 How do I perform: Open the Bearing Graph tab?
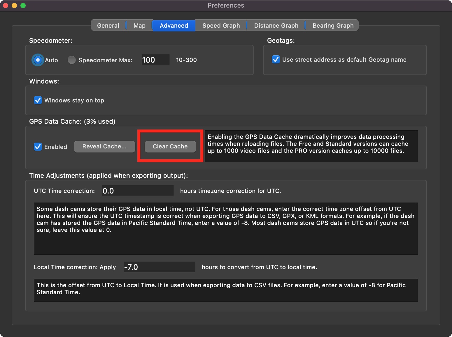click(333, 26)
